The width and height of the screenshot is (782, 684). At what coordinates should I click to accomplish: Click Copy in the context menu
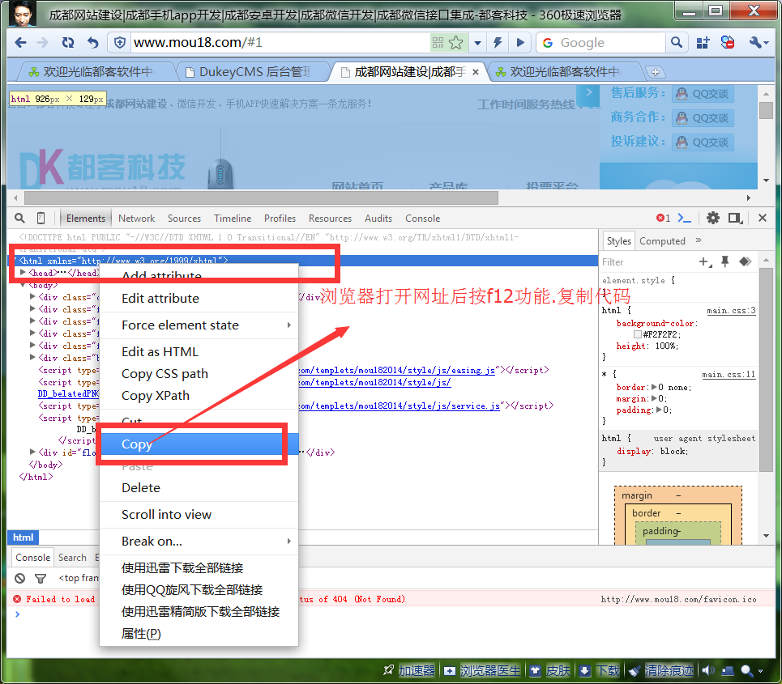tap(199, 444)
